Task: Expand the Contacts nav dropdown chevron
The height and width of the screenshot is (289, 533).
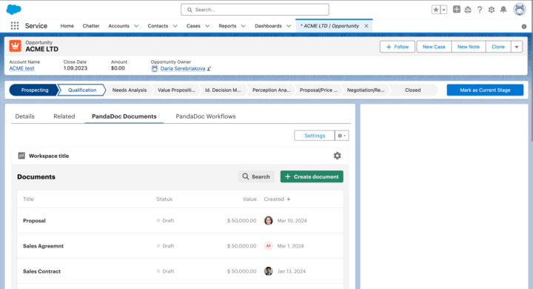Action: click(x=175, y=26)
